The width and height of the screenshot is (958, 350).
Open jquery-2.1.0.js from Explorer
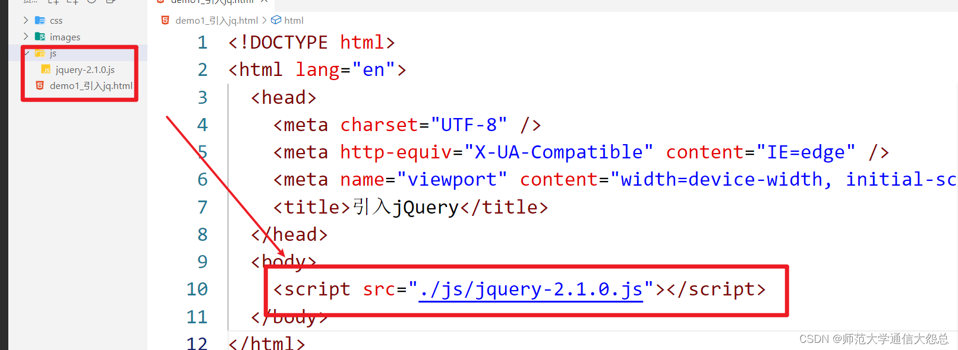pyautogui.click(x=85, y=69)
